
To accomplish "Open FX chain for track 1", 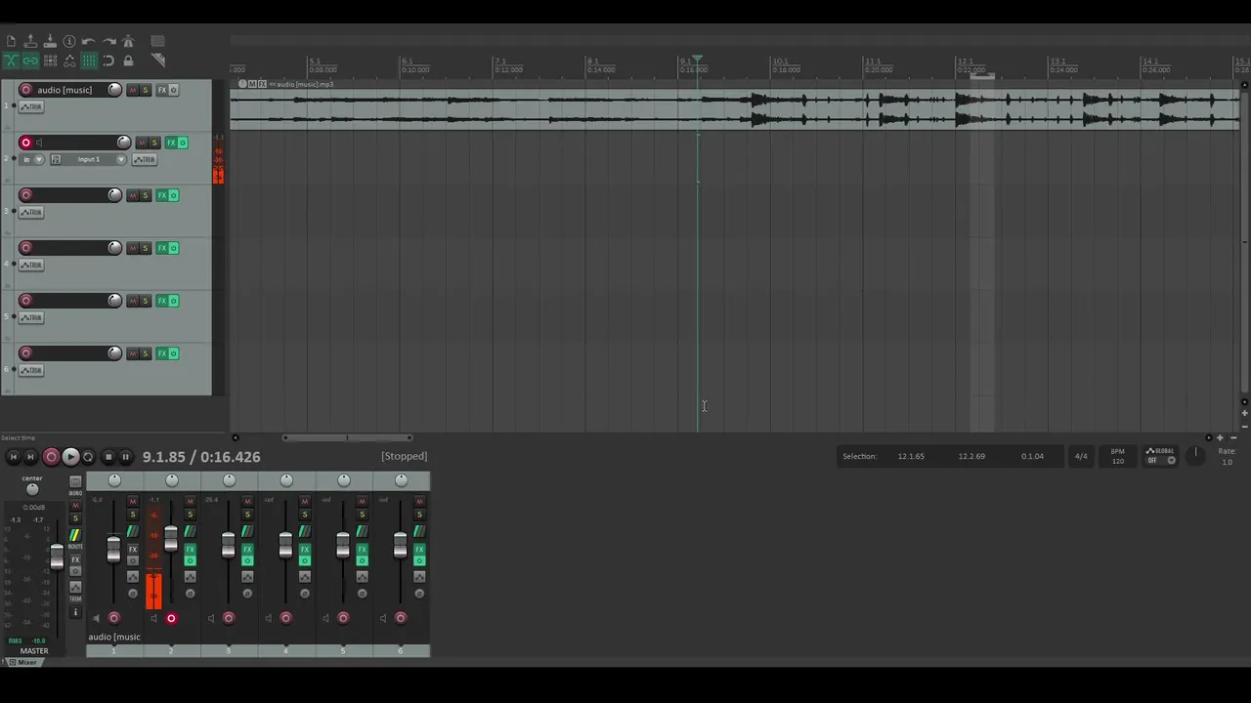I will point(162,90).
